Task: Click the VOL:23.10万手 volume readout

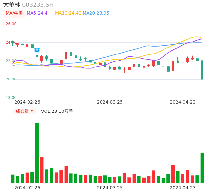Action: pos(57,111)
